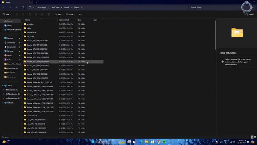Open Google Chrome from the taskbar
This screenshot has width=257, height=145.
click(158, 142)
